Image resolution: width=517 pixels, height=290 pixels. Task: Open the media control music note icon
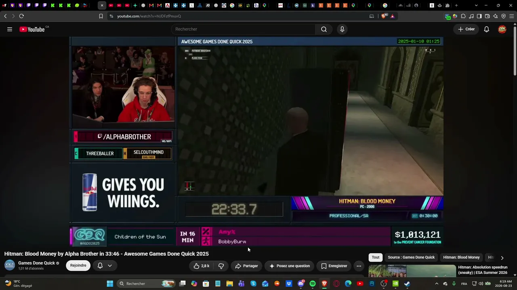point(471,16)
